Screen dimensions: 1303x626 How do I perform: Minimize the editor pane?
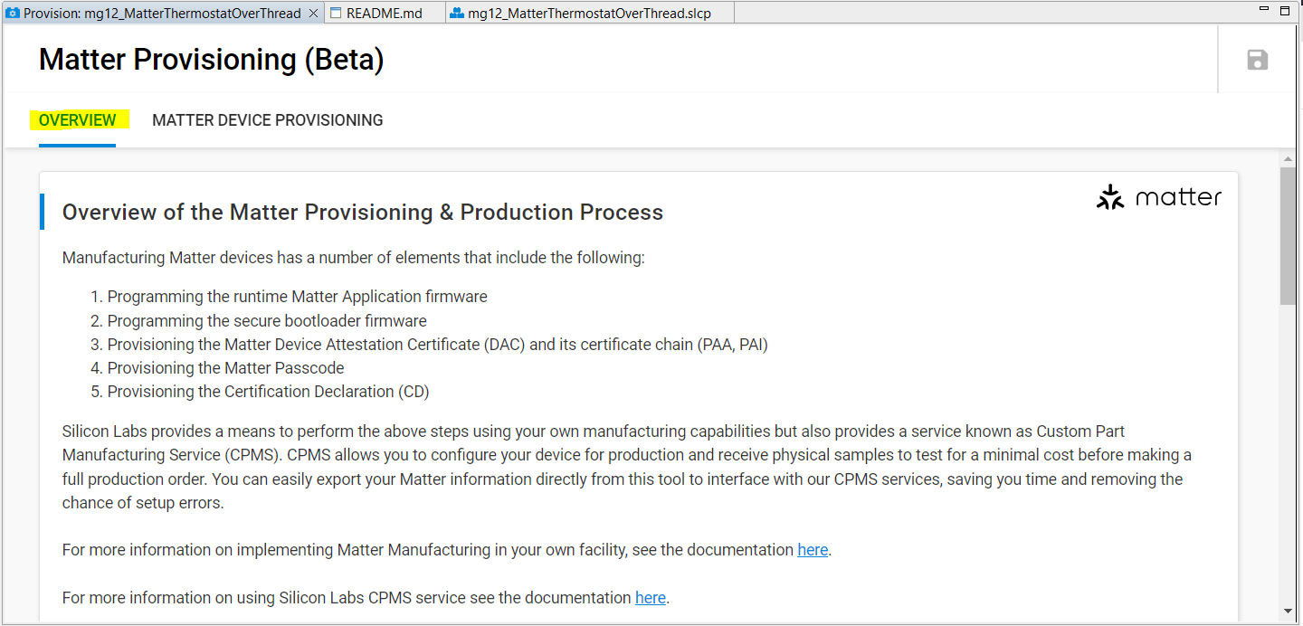coord(1263,10)
